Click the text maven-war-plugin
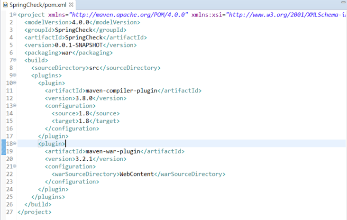 point(113,151)
